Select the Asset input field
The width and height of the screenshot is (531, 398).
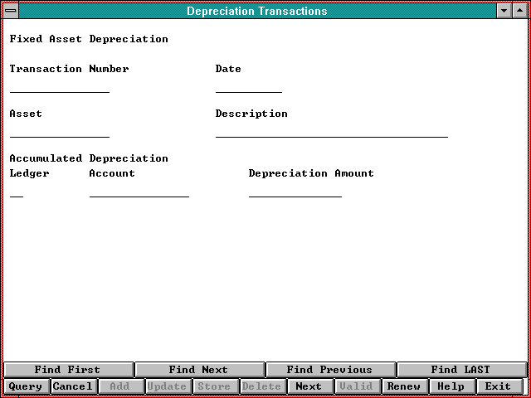[x=60, y=130]
